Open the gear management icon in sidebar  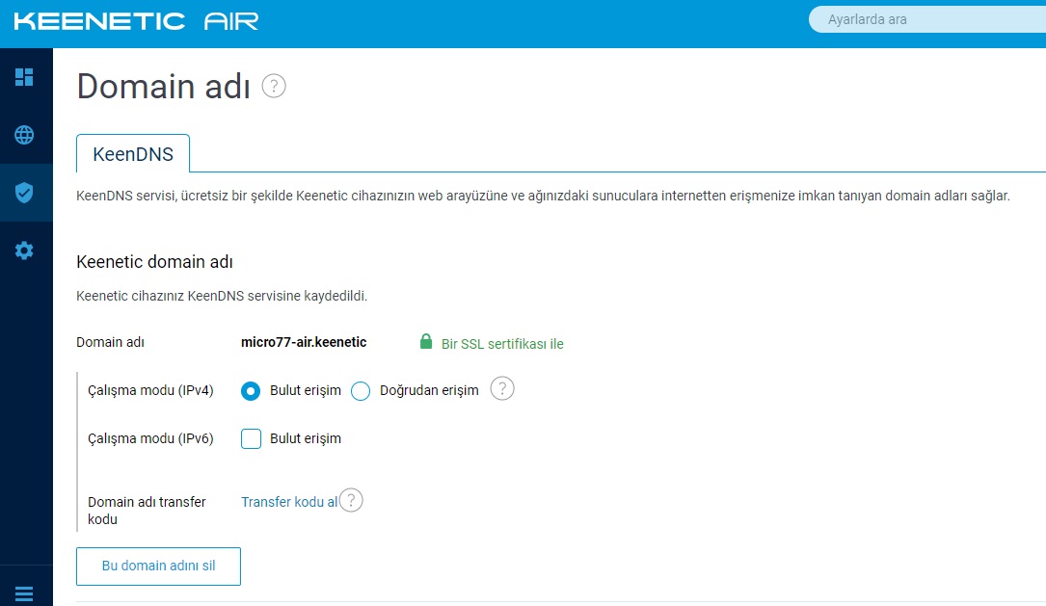24,250
